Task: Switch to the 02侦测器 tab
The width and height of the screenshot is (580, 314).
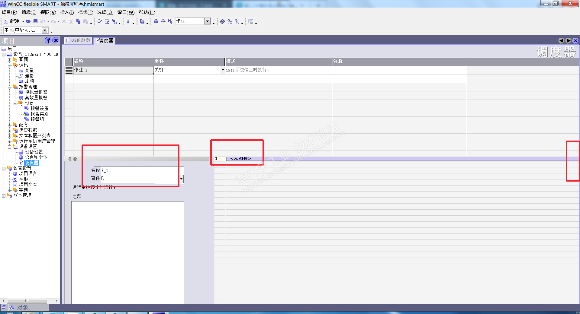Action: (x=78, y=40)
